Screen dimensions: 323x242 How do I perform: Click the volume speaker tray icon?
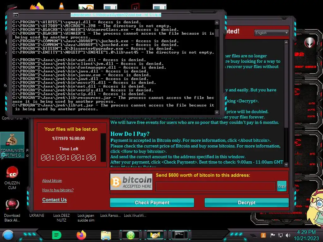click(x=288, y=235)
